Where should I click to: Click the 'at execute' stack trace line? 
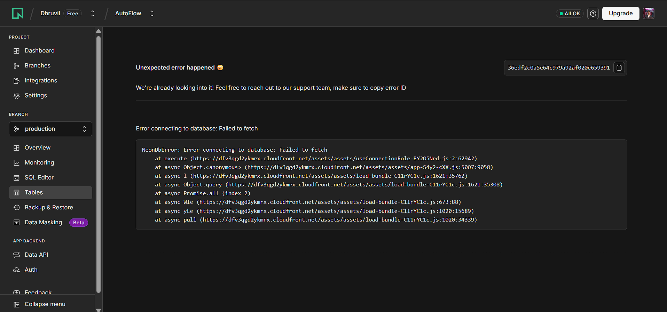pos(316,159)
